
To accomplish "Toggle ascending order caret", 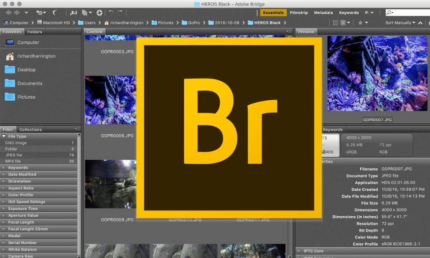I will [420, 23].
